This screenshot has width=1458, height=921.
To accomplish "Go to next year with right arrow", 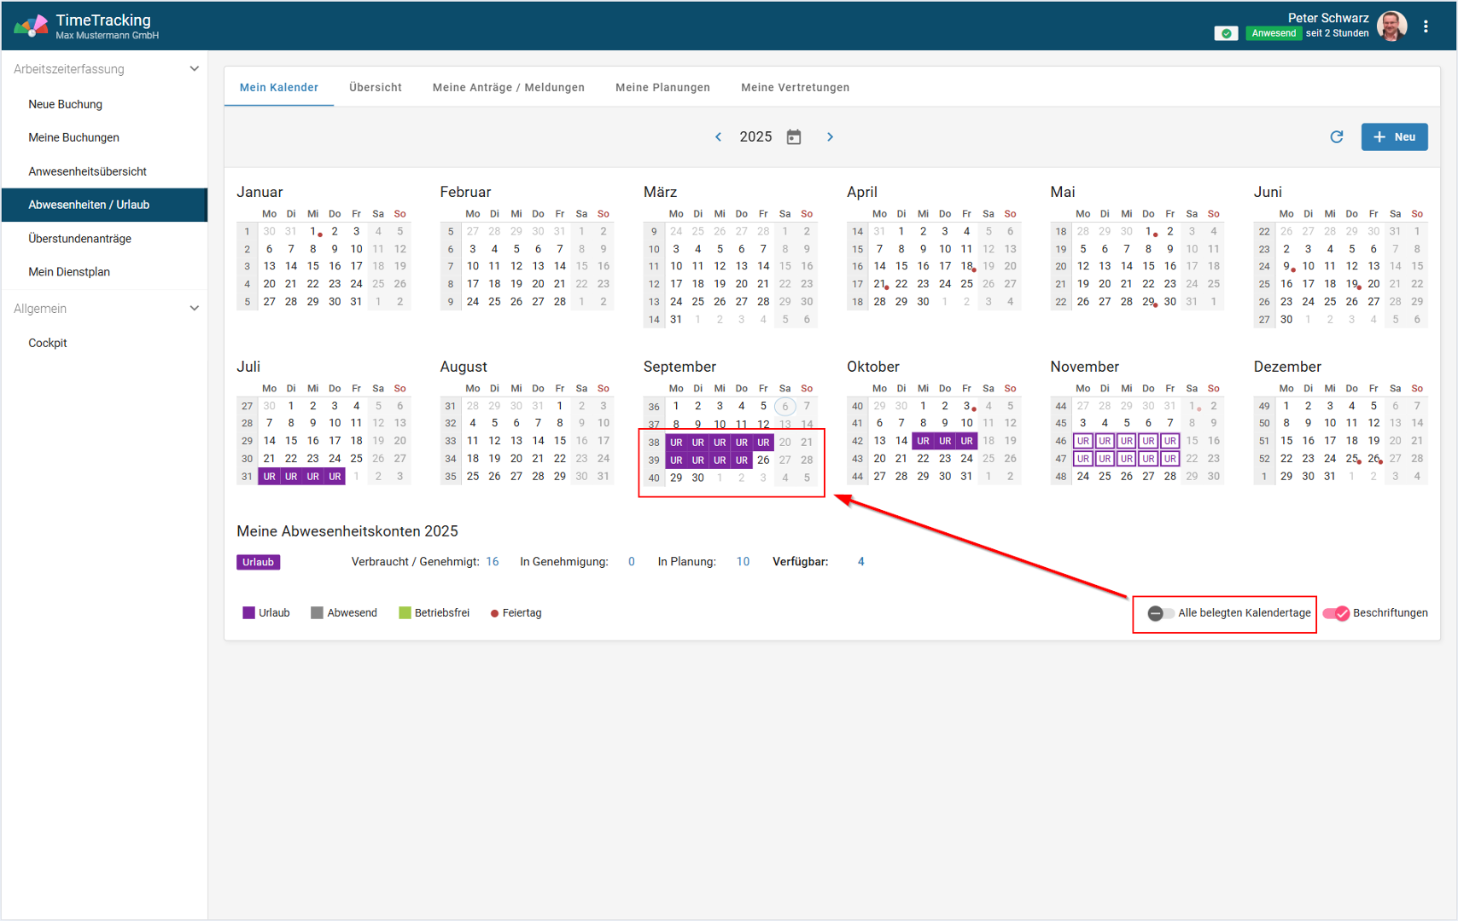I will (x=830, y=137).
